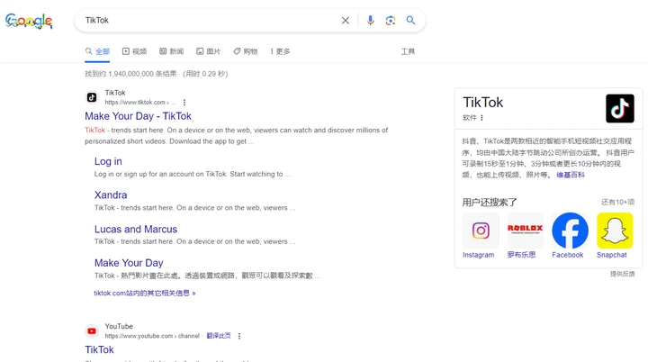
Task: Click the Snapchat icon
Action: point(615,231)
